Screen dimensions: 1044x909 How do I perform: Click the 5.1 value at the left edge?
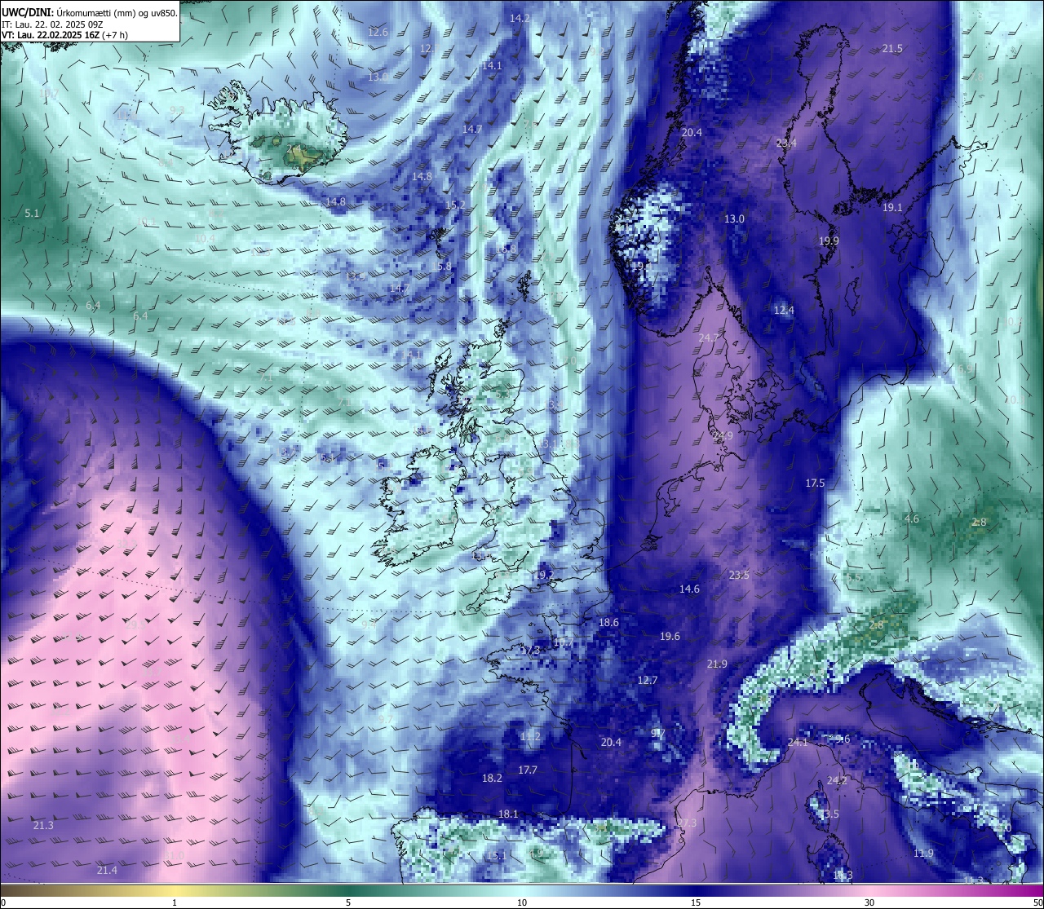point(32,214)
